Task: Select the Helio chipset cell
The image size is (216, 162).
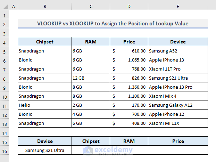Action: tap(45, 105)
